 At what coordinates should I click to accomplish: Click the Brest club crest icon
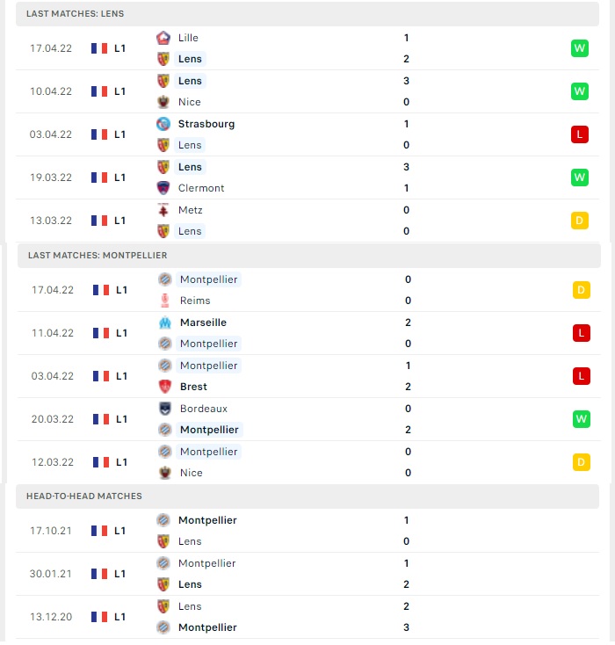(165, 387)
